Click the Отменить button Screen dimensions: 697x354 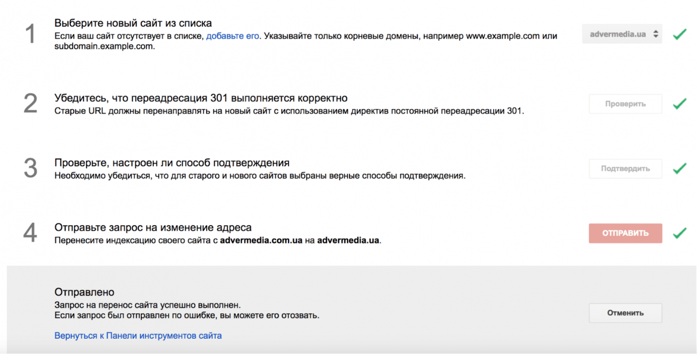[x=625, y=313]
